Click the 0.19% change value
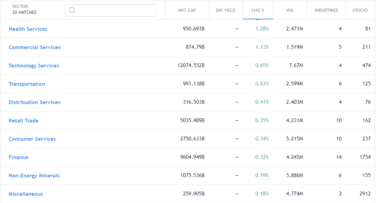The image size is (376, 203). [x=262, y=175]
